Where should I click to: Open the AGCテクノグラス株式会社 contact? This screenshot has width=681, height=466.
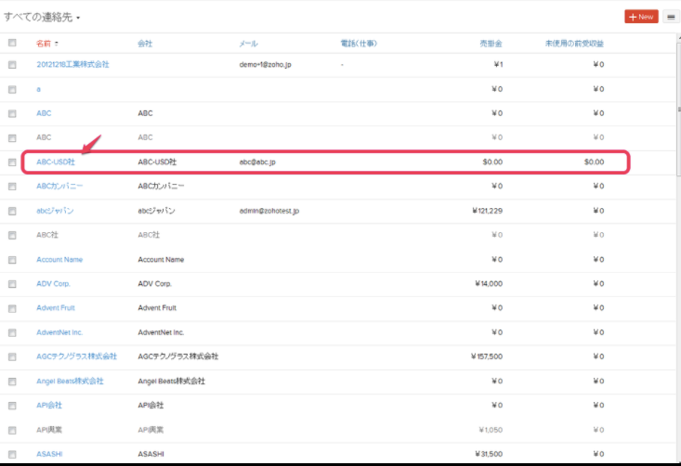76,356
